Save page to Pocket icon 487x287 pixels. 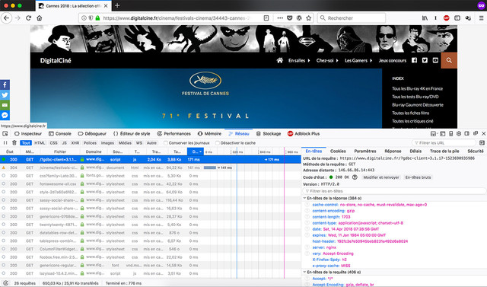tap(289, 18)
